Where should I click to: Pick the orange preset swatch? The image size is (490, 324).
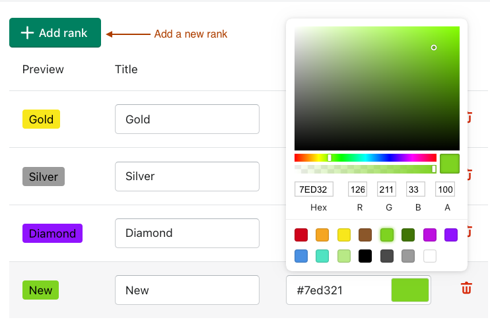click(x=322, y=234)
